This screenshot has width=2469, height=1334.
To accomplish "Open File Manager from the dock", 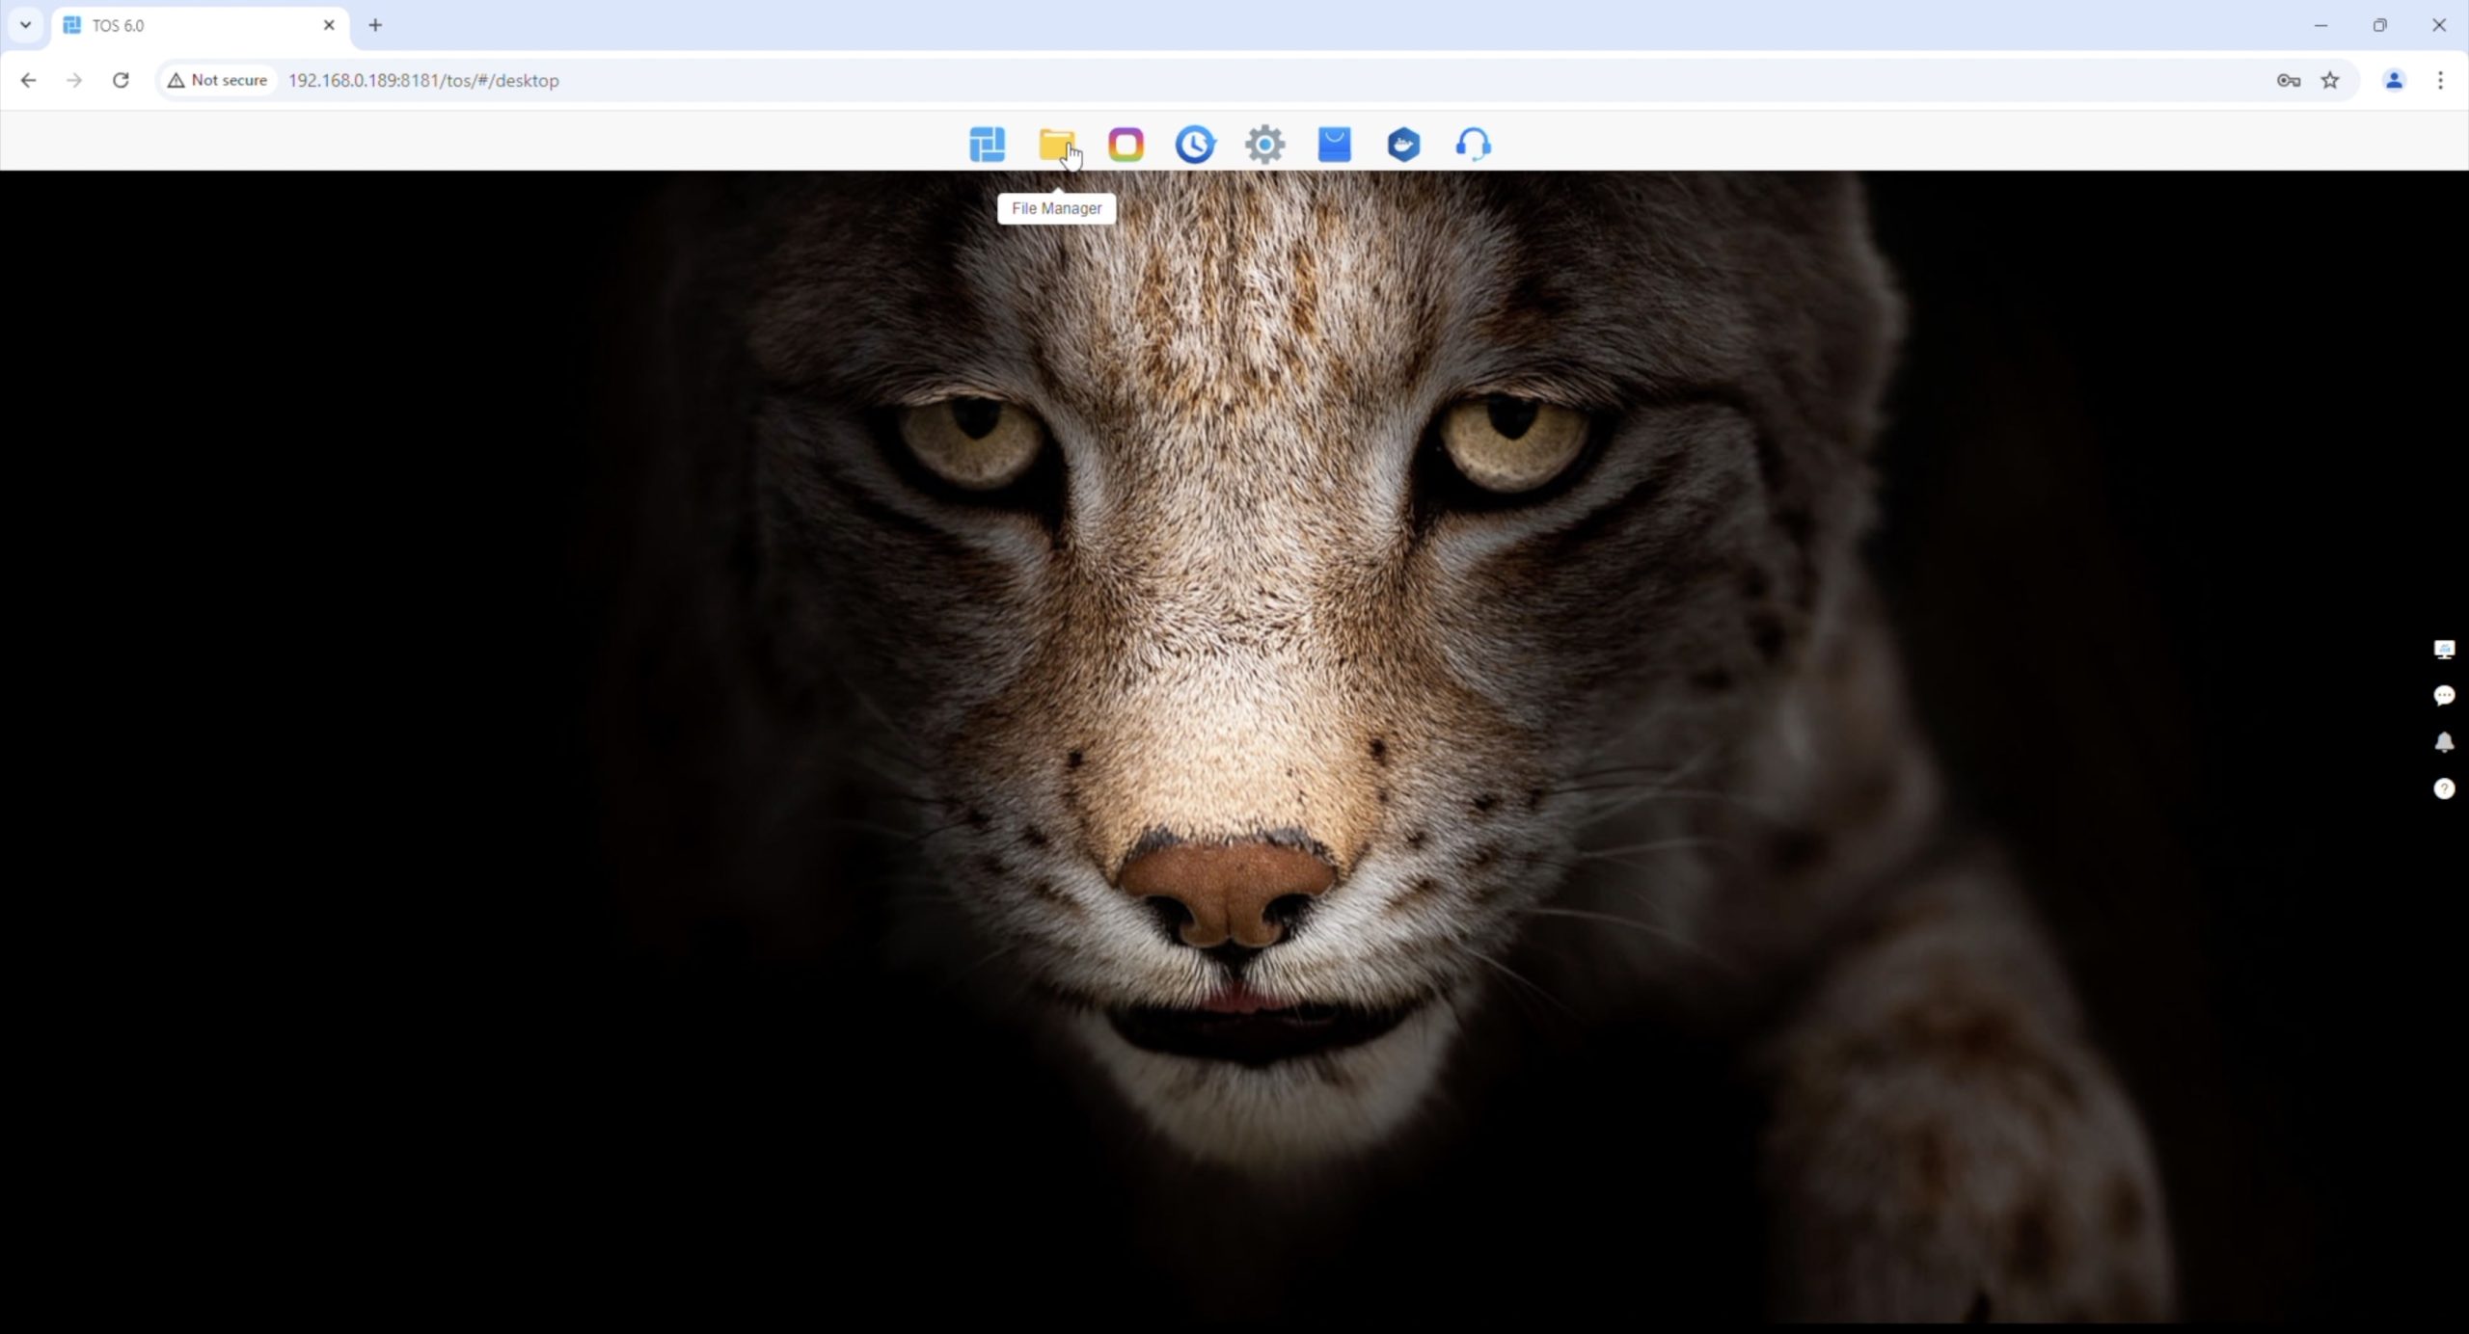I will click(x=1056, y=145).
